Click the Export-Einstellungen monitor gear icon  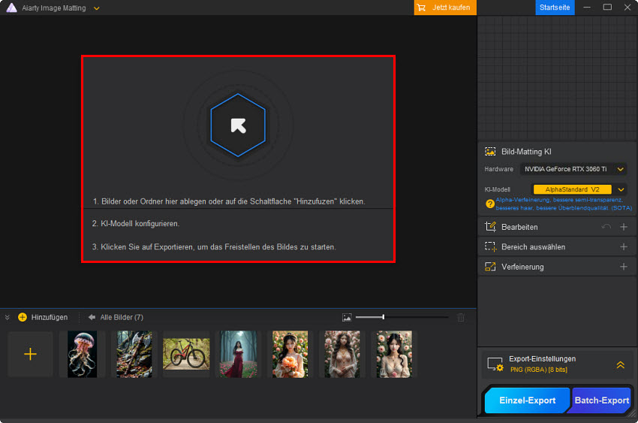tap(495, 364)
